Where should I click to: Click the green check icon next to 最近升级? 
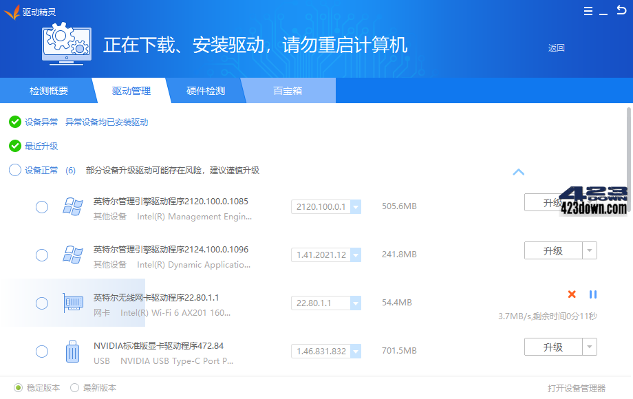coord(14,146)
